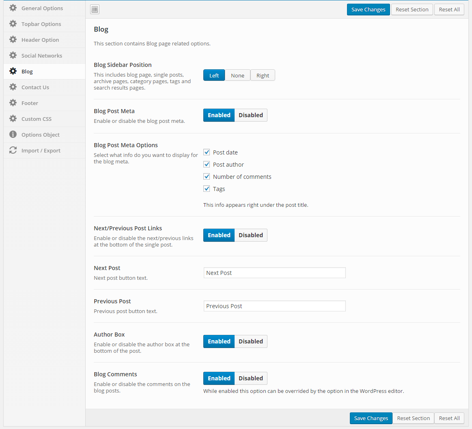Viewport: 472px width, 429px height.
Task: Toggle the expand-all sections icon in top bar
Action: (x=95, y=9)
